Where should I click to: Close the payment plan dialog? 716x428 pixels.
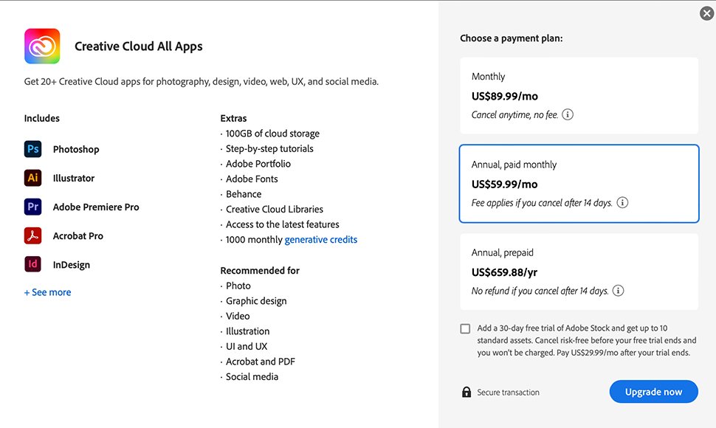pyautogui.click(x=707, y=13)
